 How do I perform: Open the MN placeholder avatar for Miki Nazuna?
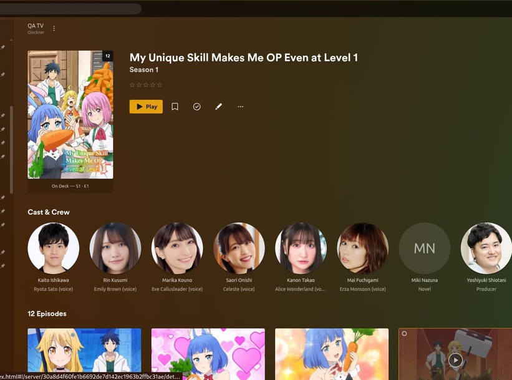(425, 248)
